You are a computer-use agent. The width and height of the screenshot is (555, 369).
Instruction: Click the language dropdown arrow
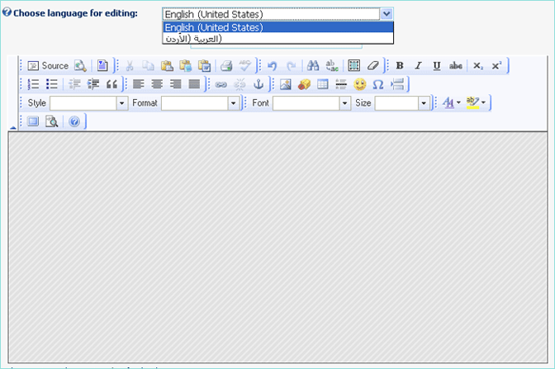coord(387,14)
